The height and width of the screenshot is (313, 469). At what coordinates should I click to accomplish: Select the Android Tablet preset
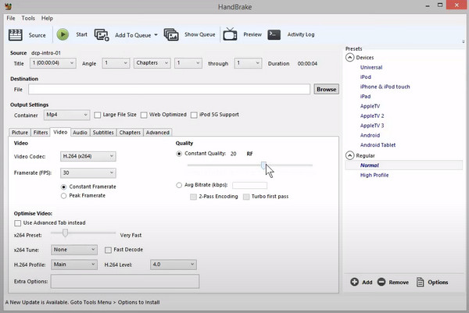point(378,145)
